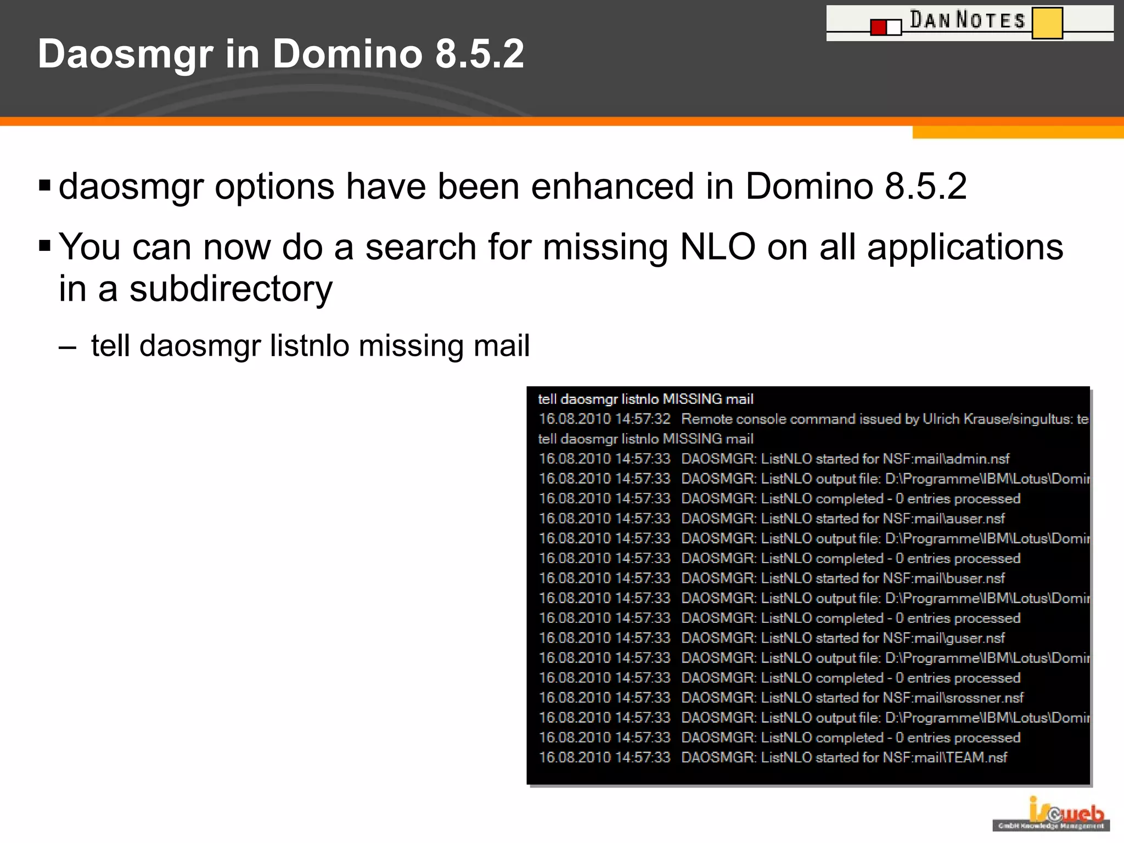Click the 'Remote console command issued by Ulrich Krause' line
The image size is (1124, 843).
tap(814, 419)
